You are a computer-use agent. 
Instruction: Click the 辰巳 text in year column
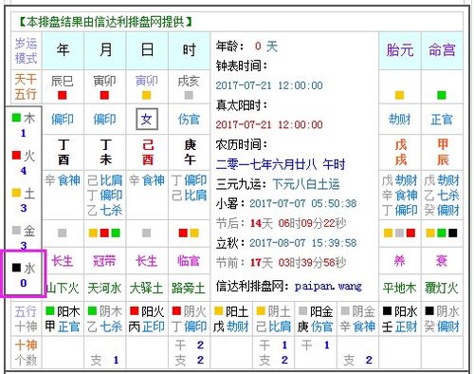coord(63,82)
